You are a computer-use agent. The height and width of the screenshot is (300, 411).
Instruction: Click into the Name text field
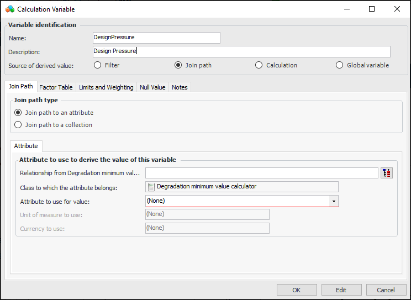tap(156, 38)
